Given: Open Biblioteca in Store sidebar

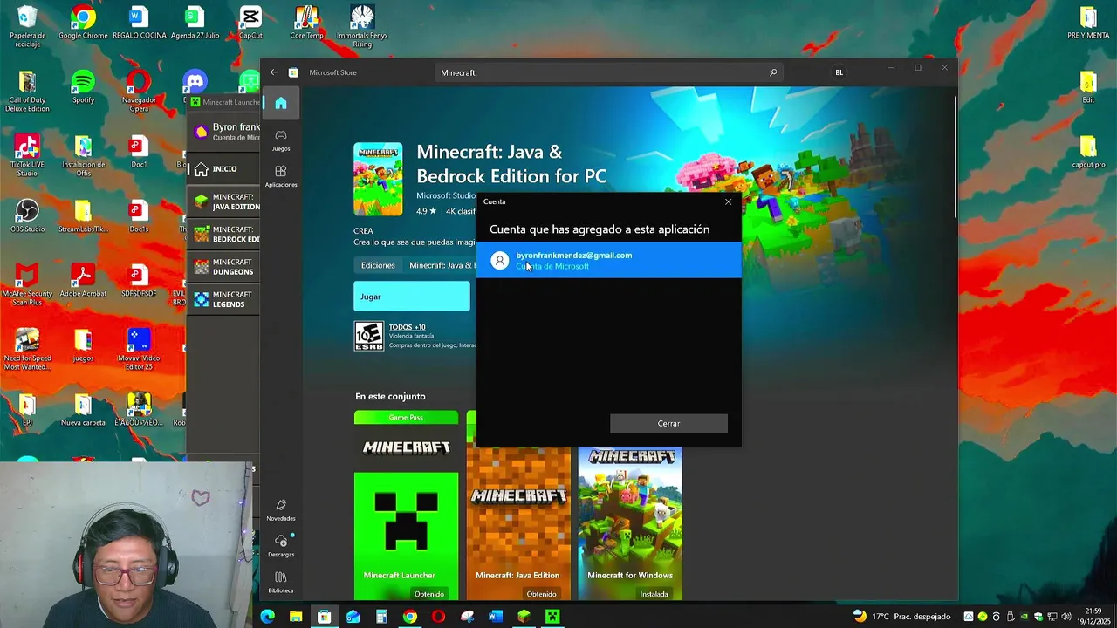Looking at the screenshot, I should pos(281,583).
